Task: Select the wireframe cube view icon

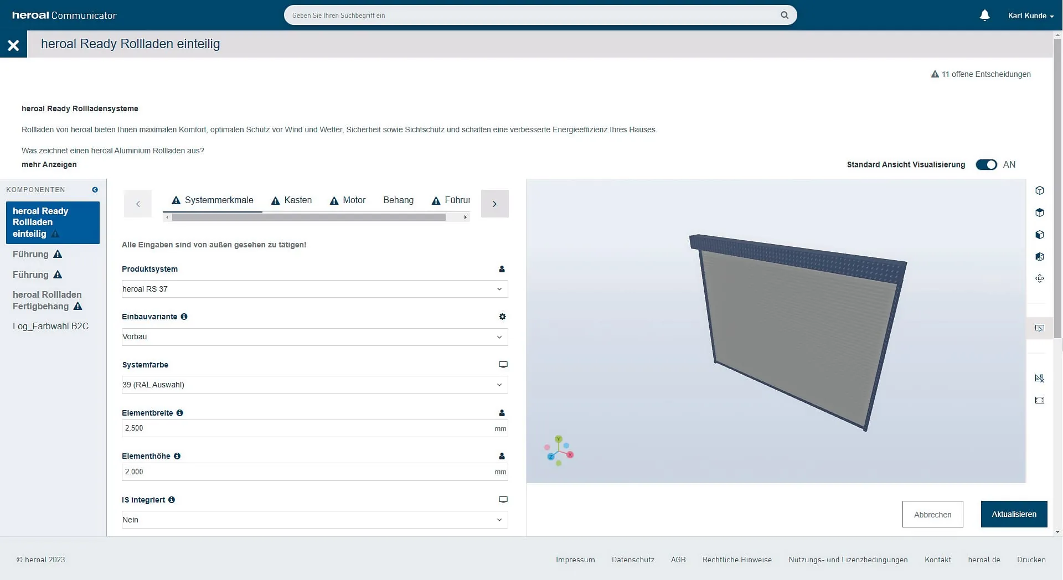Action: click(1040, 190)
